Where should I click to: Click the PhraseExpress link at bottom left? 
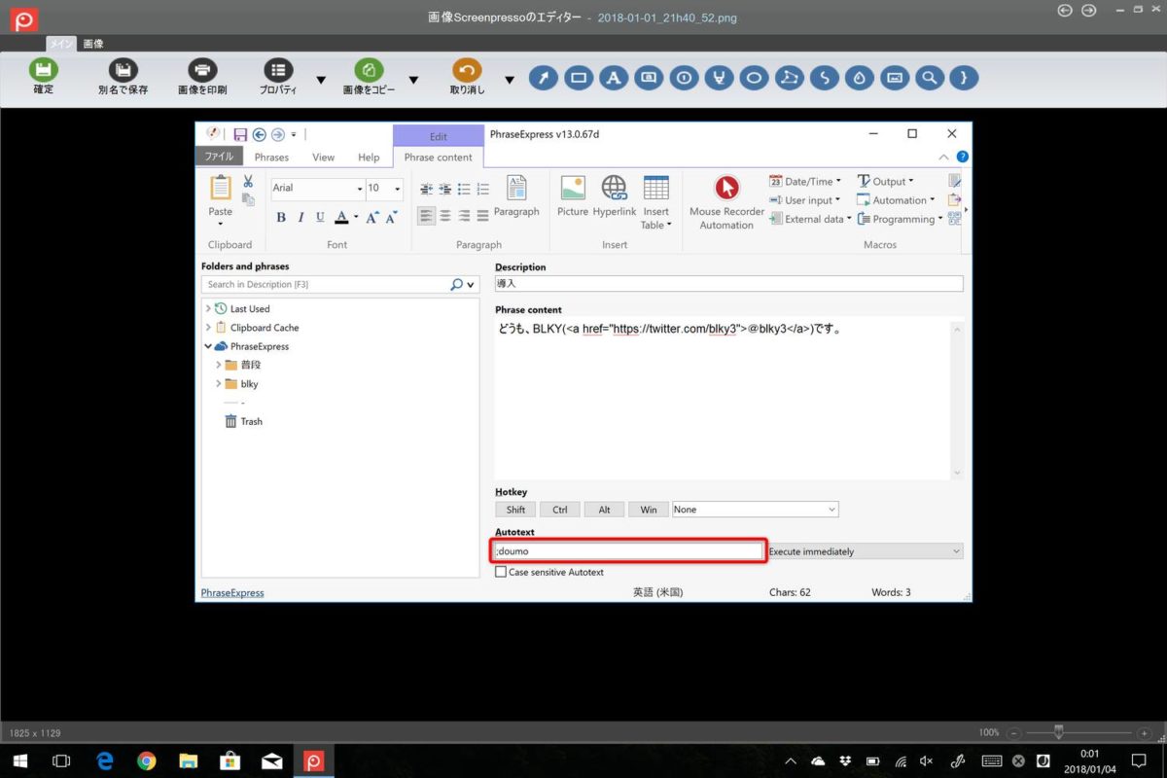[x=232, y=592]
